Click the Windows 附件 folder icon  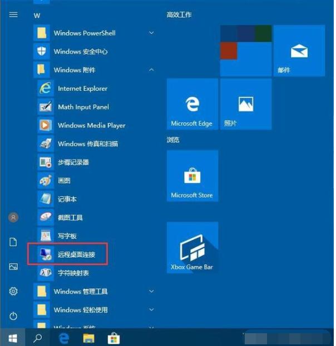click(42, 70)
